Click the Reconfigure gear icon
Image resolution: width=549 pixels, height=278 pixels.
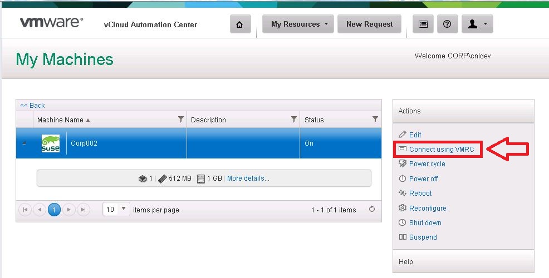(403, 208)
